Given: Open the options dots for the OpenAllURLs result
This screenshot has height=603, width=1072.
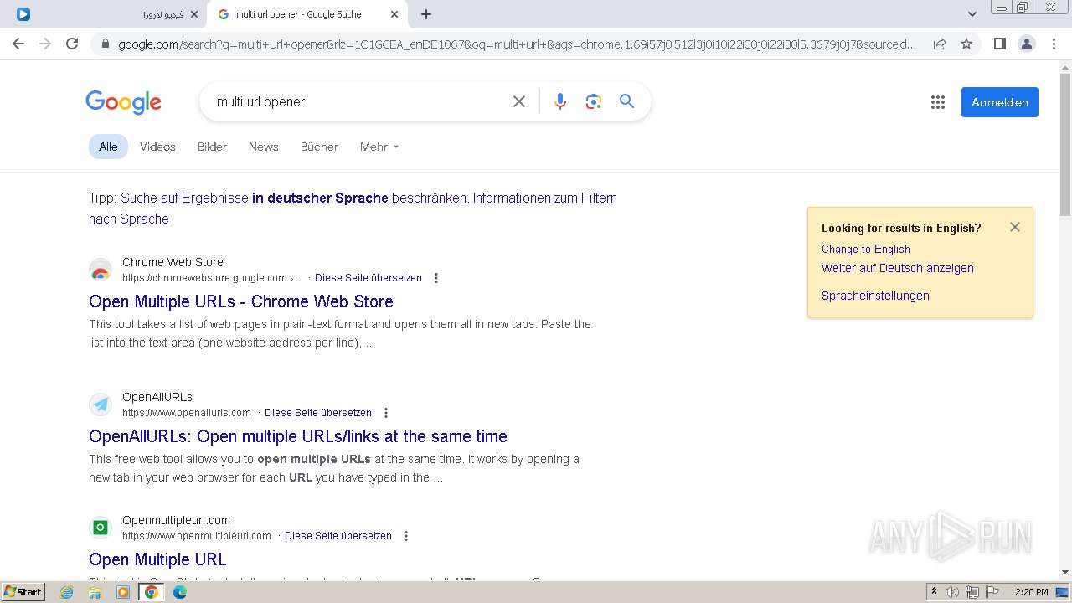Looking at the screenshot, I should 385,413.
